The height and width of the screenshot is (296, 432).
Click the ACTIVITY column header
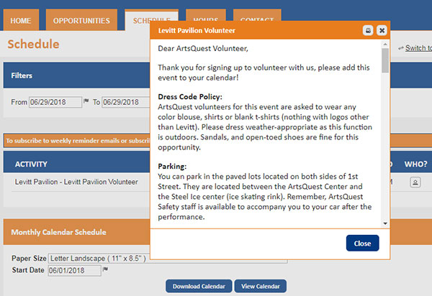31,164
